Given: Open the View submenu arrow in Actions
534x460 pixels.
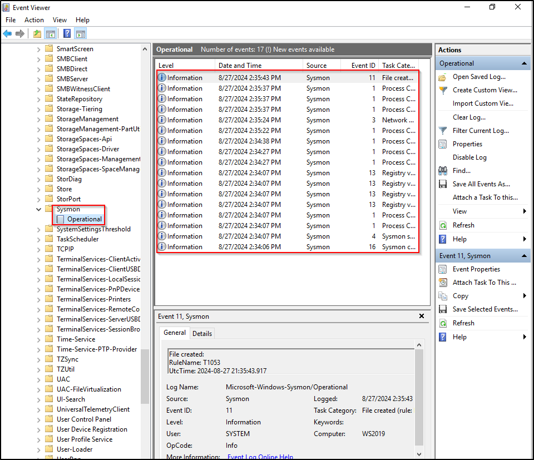Looking at the screenshot, I should point(525,211).
